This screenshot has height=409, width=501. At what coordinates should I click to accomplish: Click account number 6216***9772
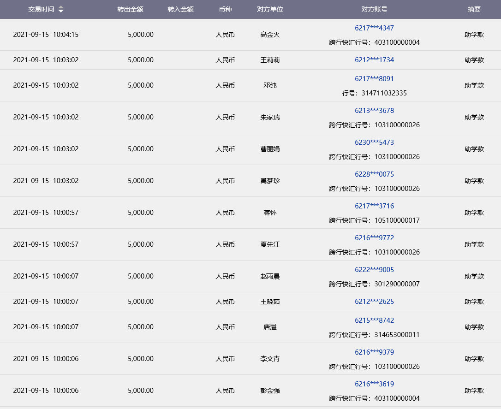tap(374, 238)
